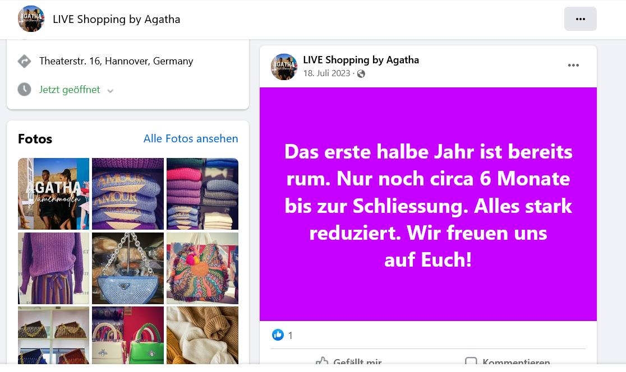
Task: Click the address directions arrow icon
Action: (x=24, y=61)
